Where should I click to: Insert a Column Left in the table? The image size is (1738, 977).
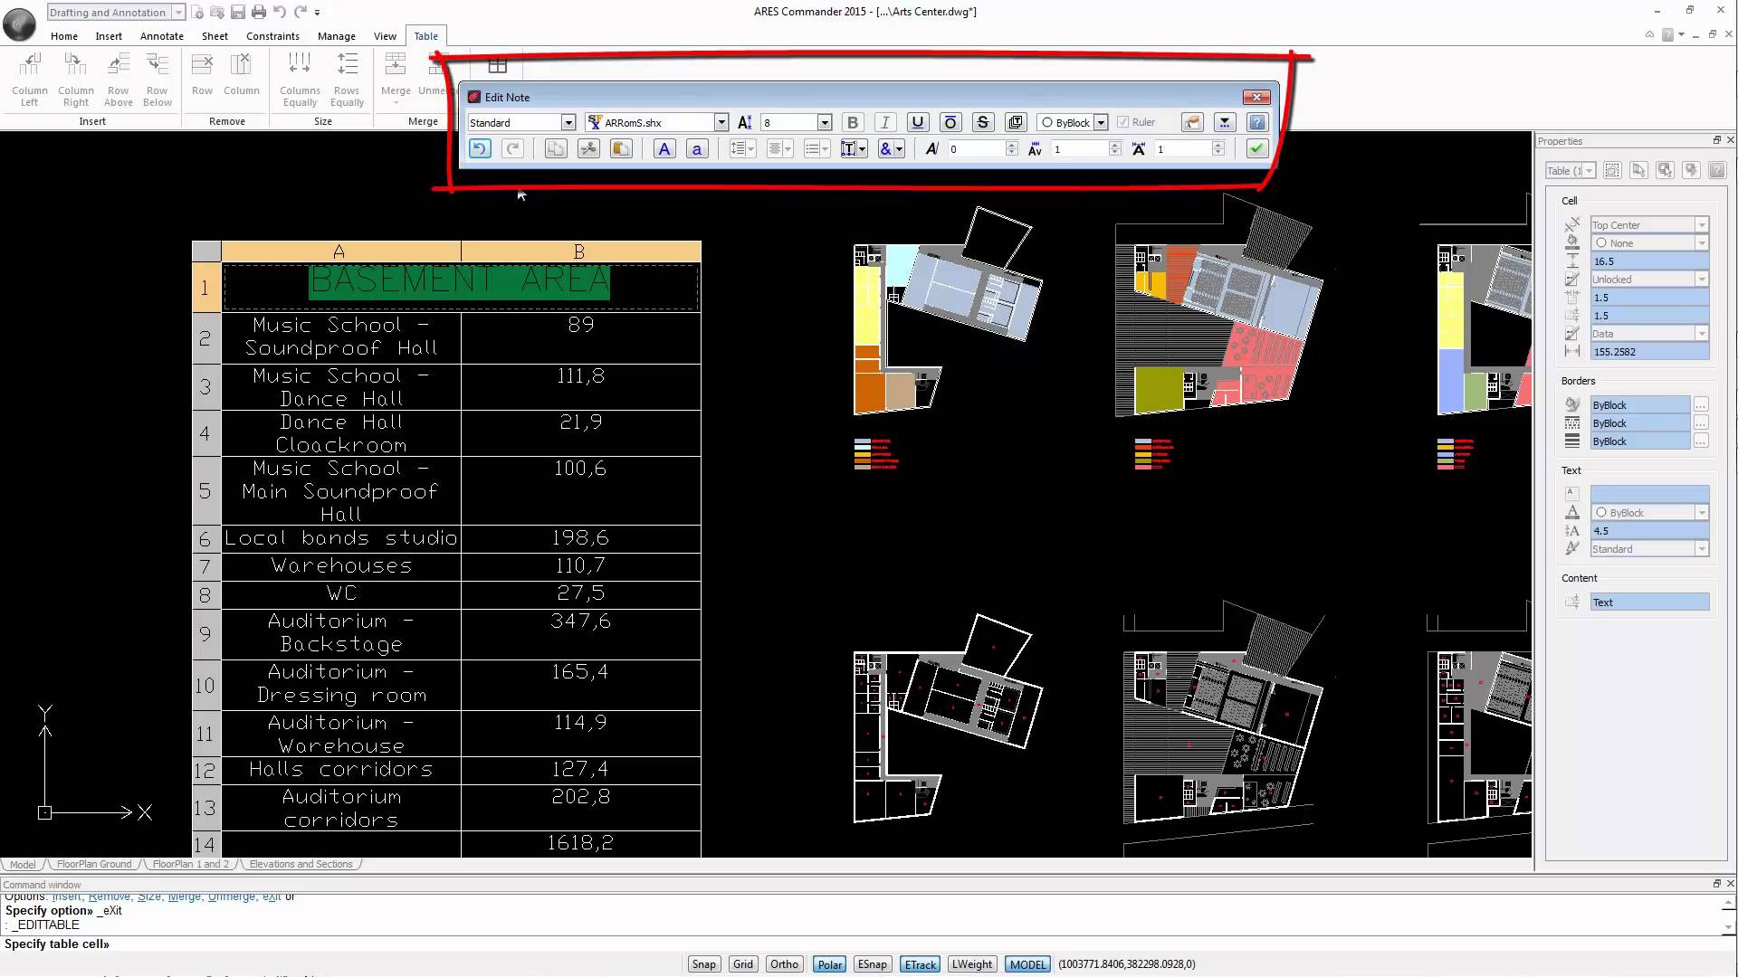(x=30, y=80)
